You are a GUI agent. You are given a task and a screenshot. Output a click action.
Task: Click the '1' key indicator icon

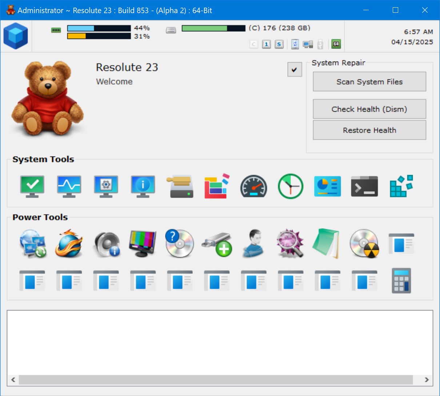coord(267,44)
